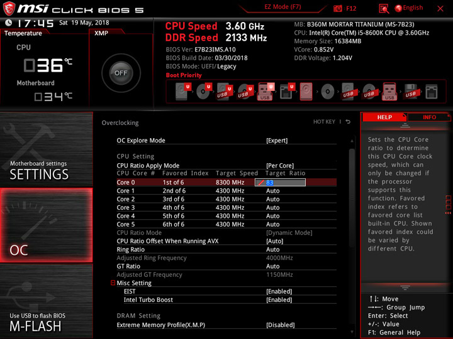Select the highlighted UEFI USB key boot icon
Viewport: 453px width, 339px height.
266,91
